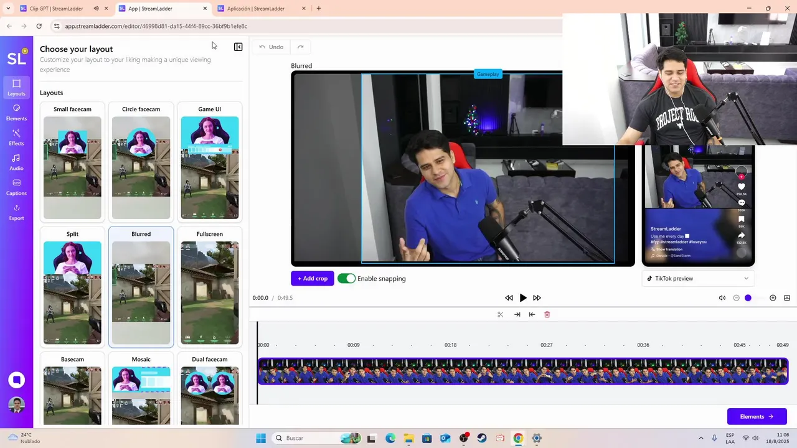Delete selected clip with trash icon
797x448 pixels.
point(547,314)
